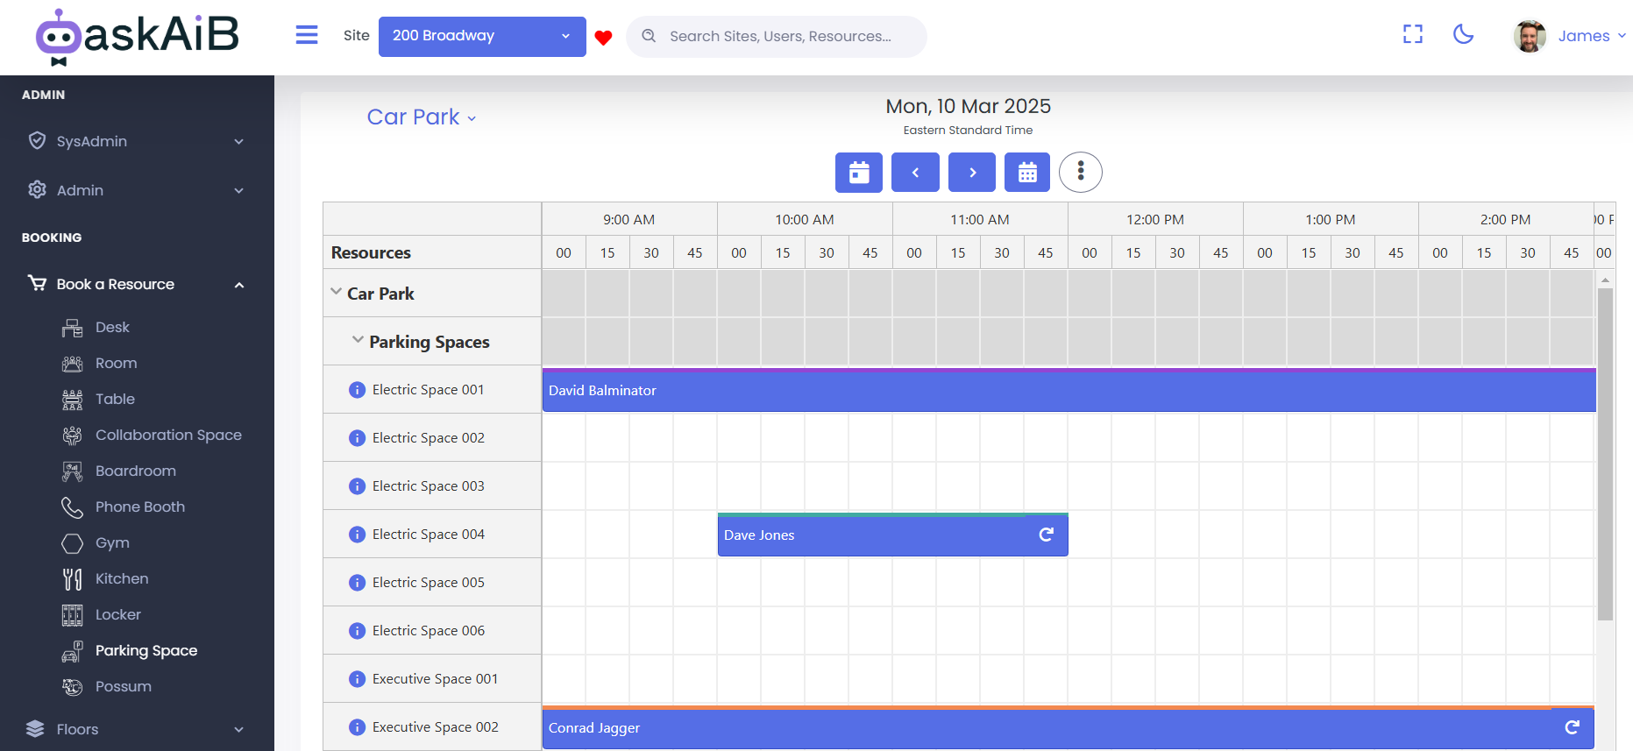Collapse the Book a Resource section

238,285
